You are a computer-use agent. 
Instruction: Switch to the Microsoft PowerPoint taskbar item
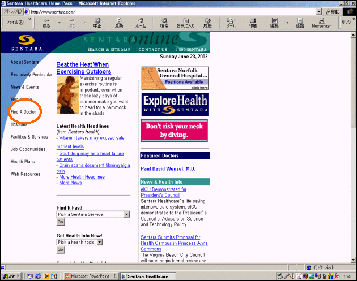tap(91, 276)
